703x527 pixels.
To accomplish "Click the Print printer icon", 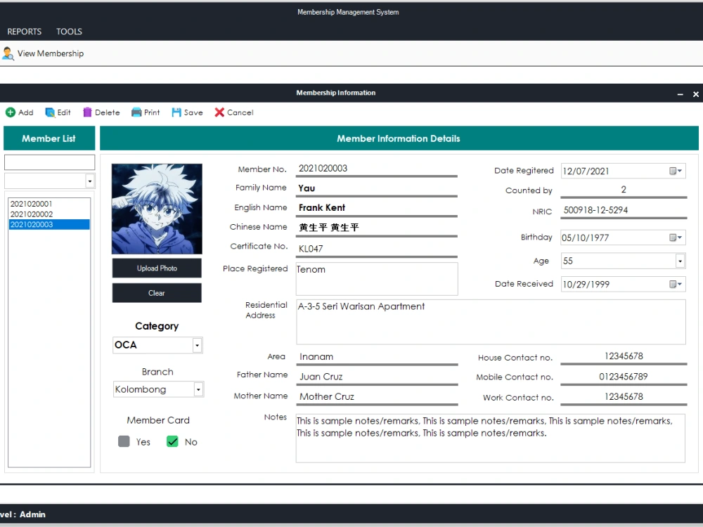I will [x=136, y=112].
